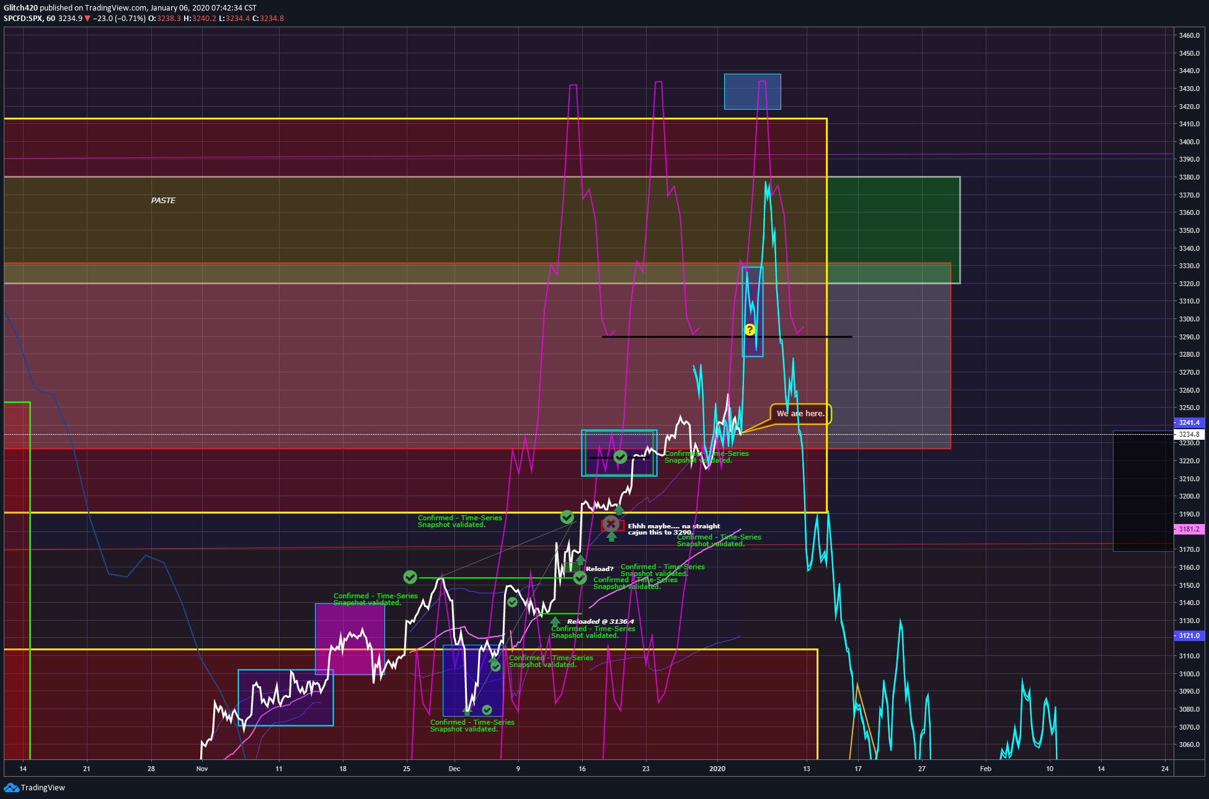The image size is (1209, 799).
Task: Click the PASTE text label
Action: tap(163, 201)
